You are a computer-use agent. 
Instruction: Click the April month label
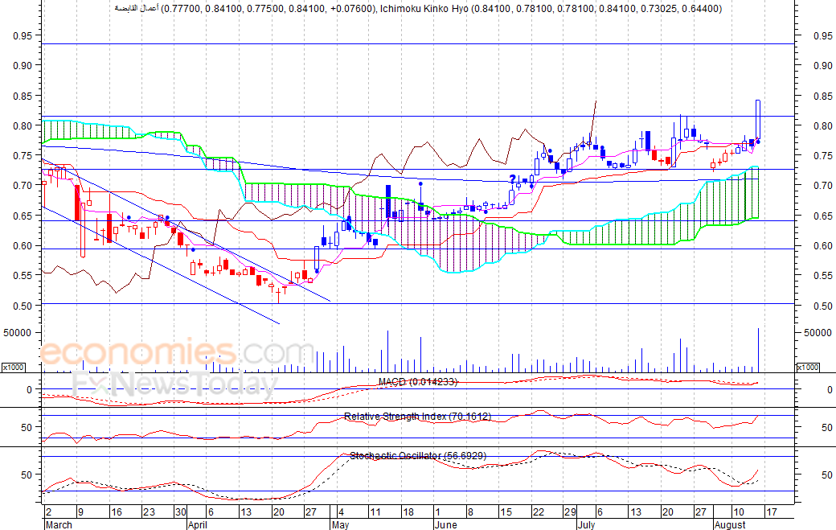[x=197, y=524]
